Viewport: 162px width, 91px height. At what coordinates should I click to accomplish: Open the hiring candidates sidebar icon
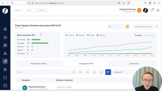[x=5, y=61]
